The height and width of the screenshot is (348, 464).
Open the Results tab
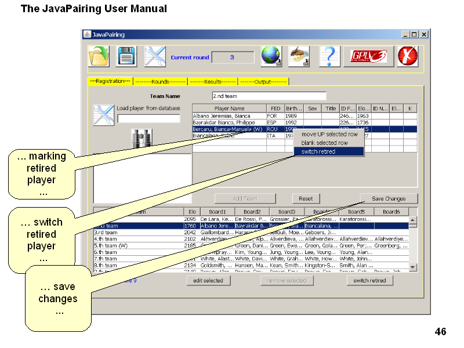click(x=212, y=82)
